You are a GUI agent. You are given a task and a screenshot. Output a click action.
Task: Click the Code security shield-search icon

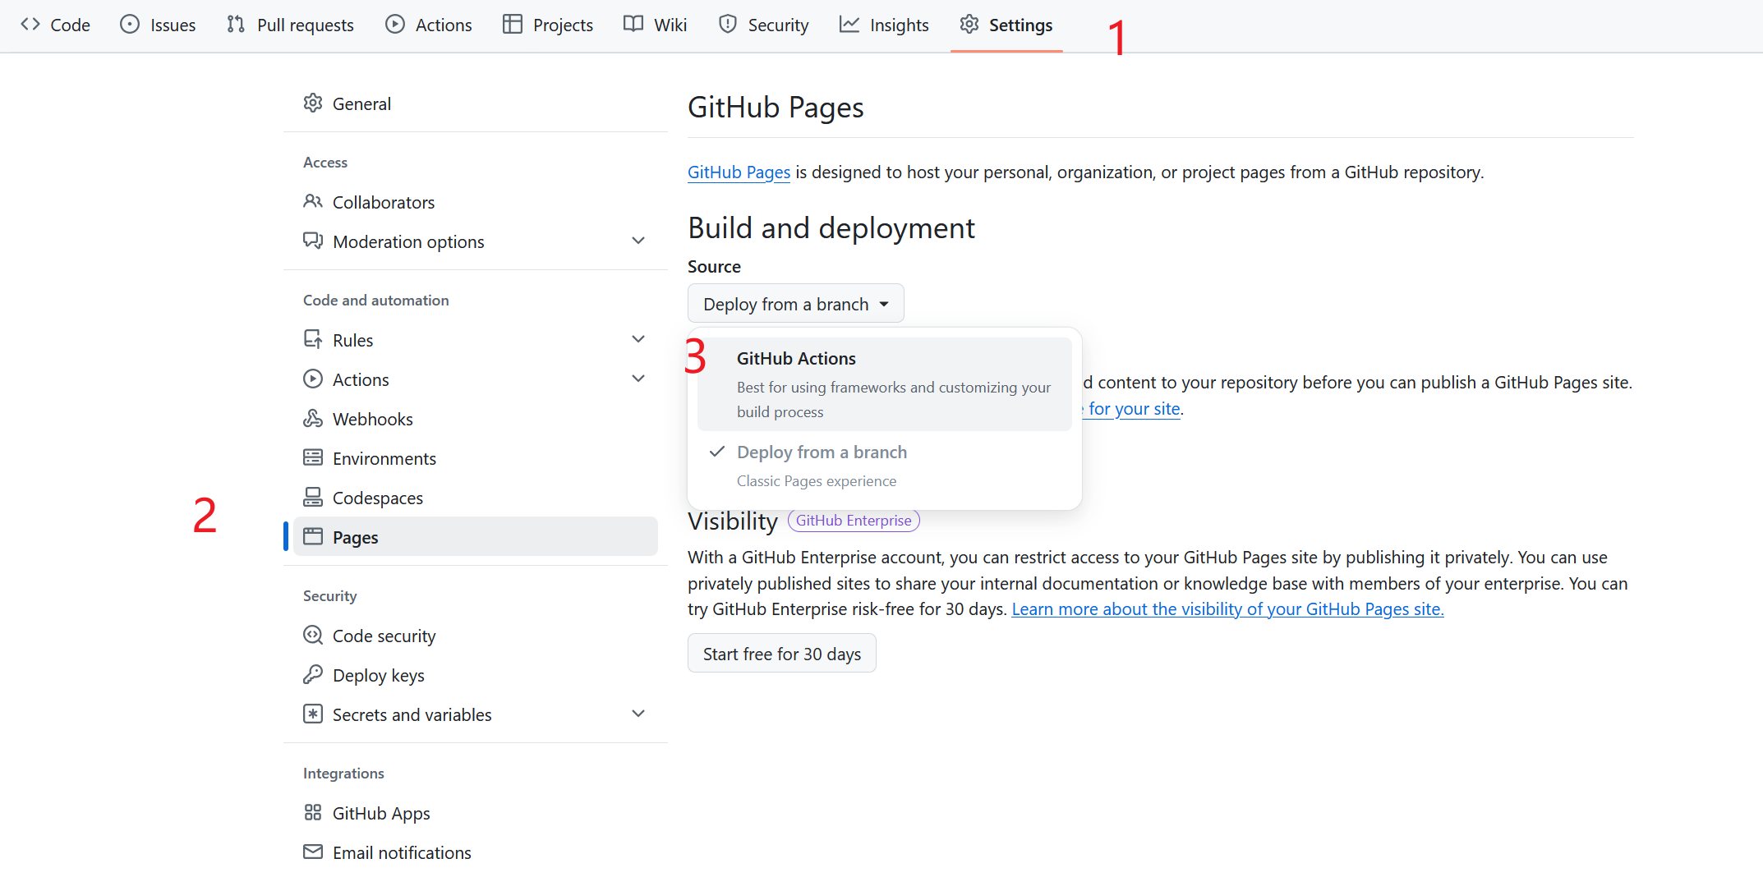click(313, 636)
